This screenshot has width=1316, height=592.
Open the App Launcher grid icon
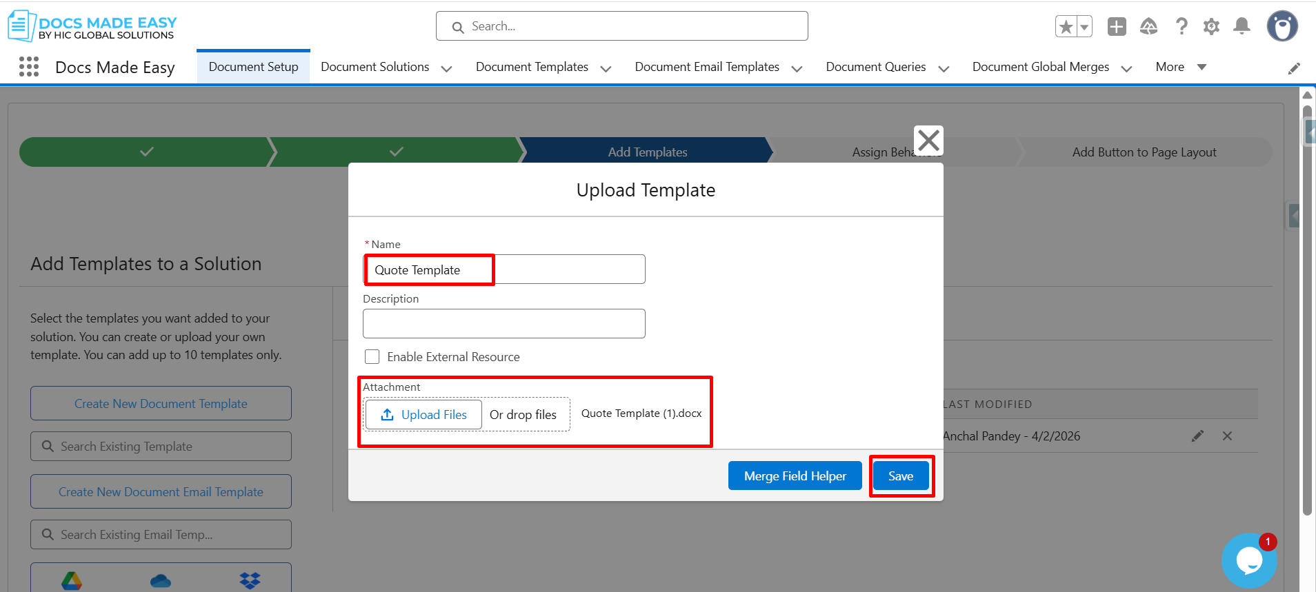click(x=29, y=67)
